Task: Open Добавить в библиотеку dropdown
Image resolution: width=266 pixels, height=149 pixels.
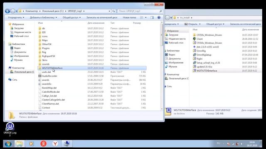Action: (x=43, y=17)
